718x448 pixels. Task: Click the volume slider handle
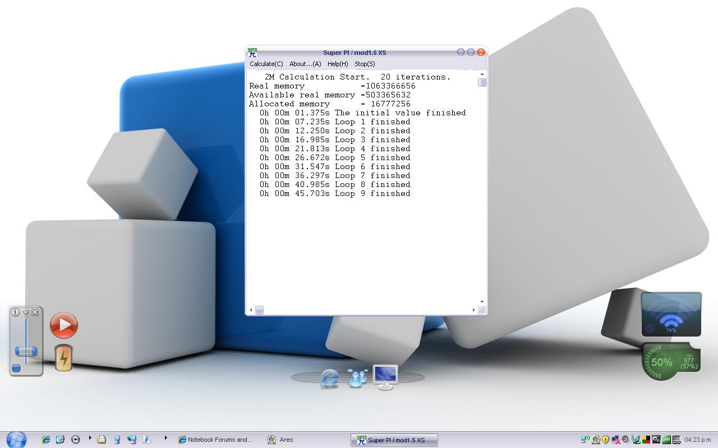click(26, 351)
